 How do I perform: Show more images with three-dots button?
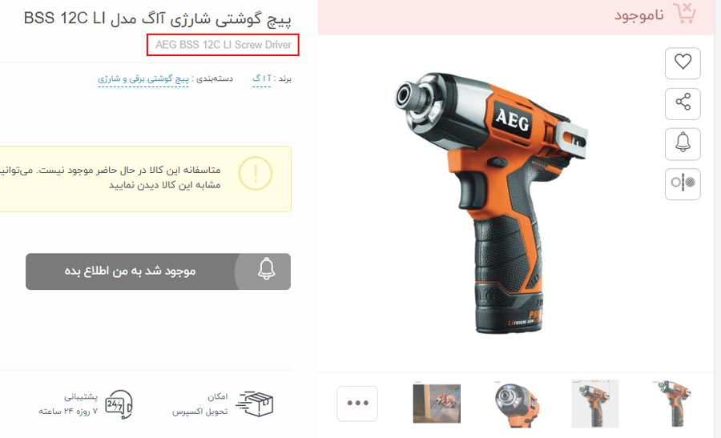pyautogui.click(x=357, y=404)
